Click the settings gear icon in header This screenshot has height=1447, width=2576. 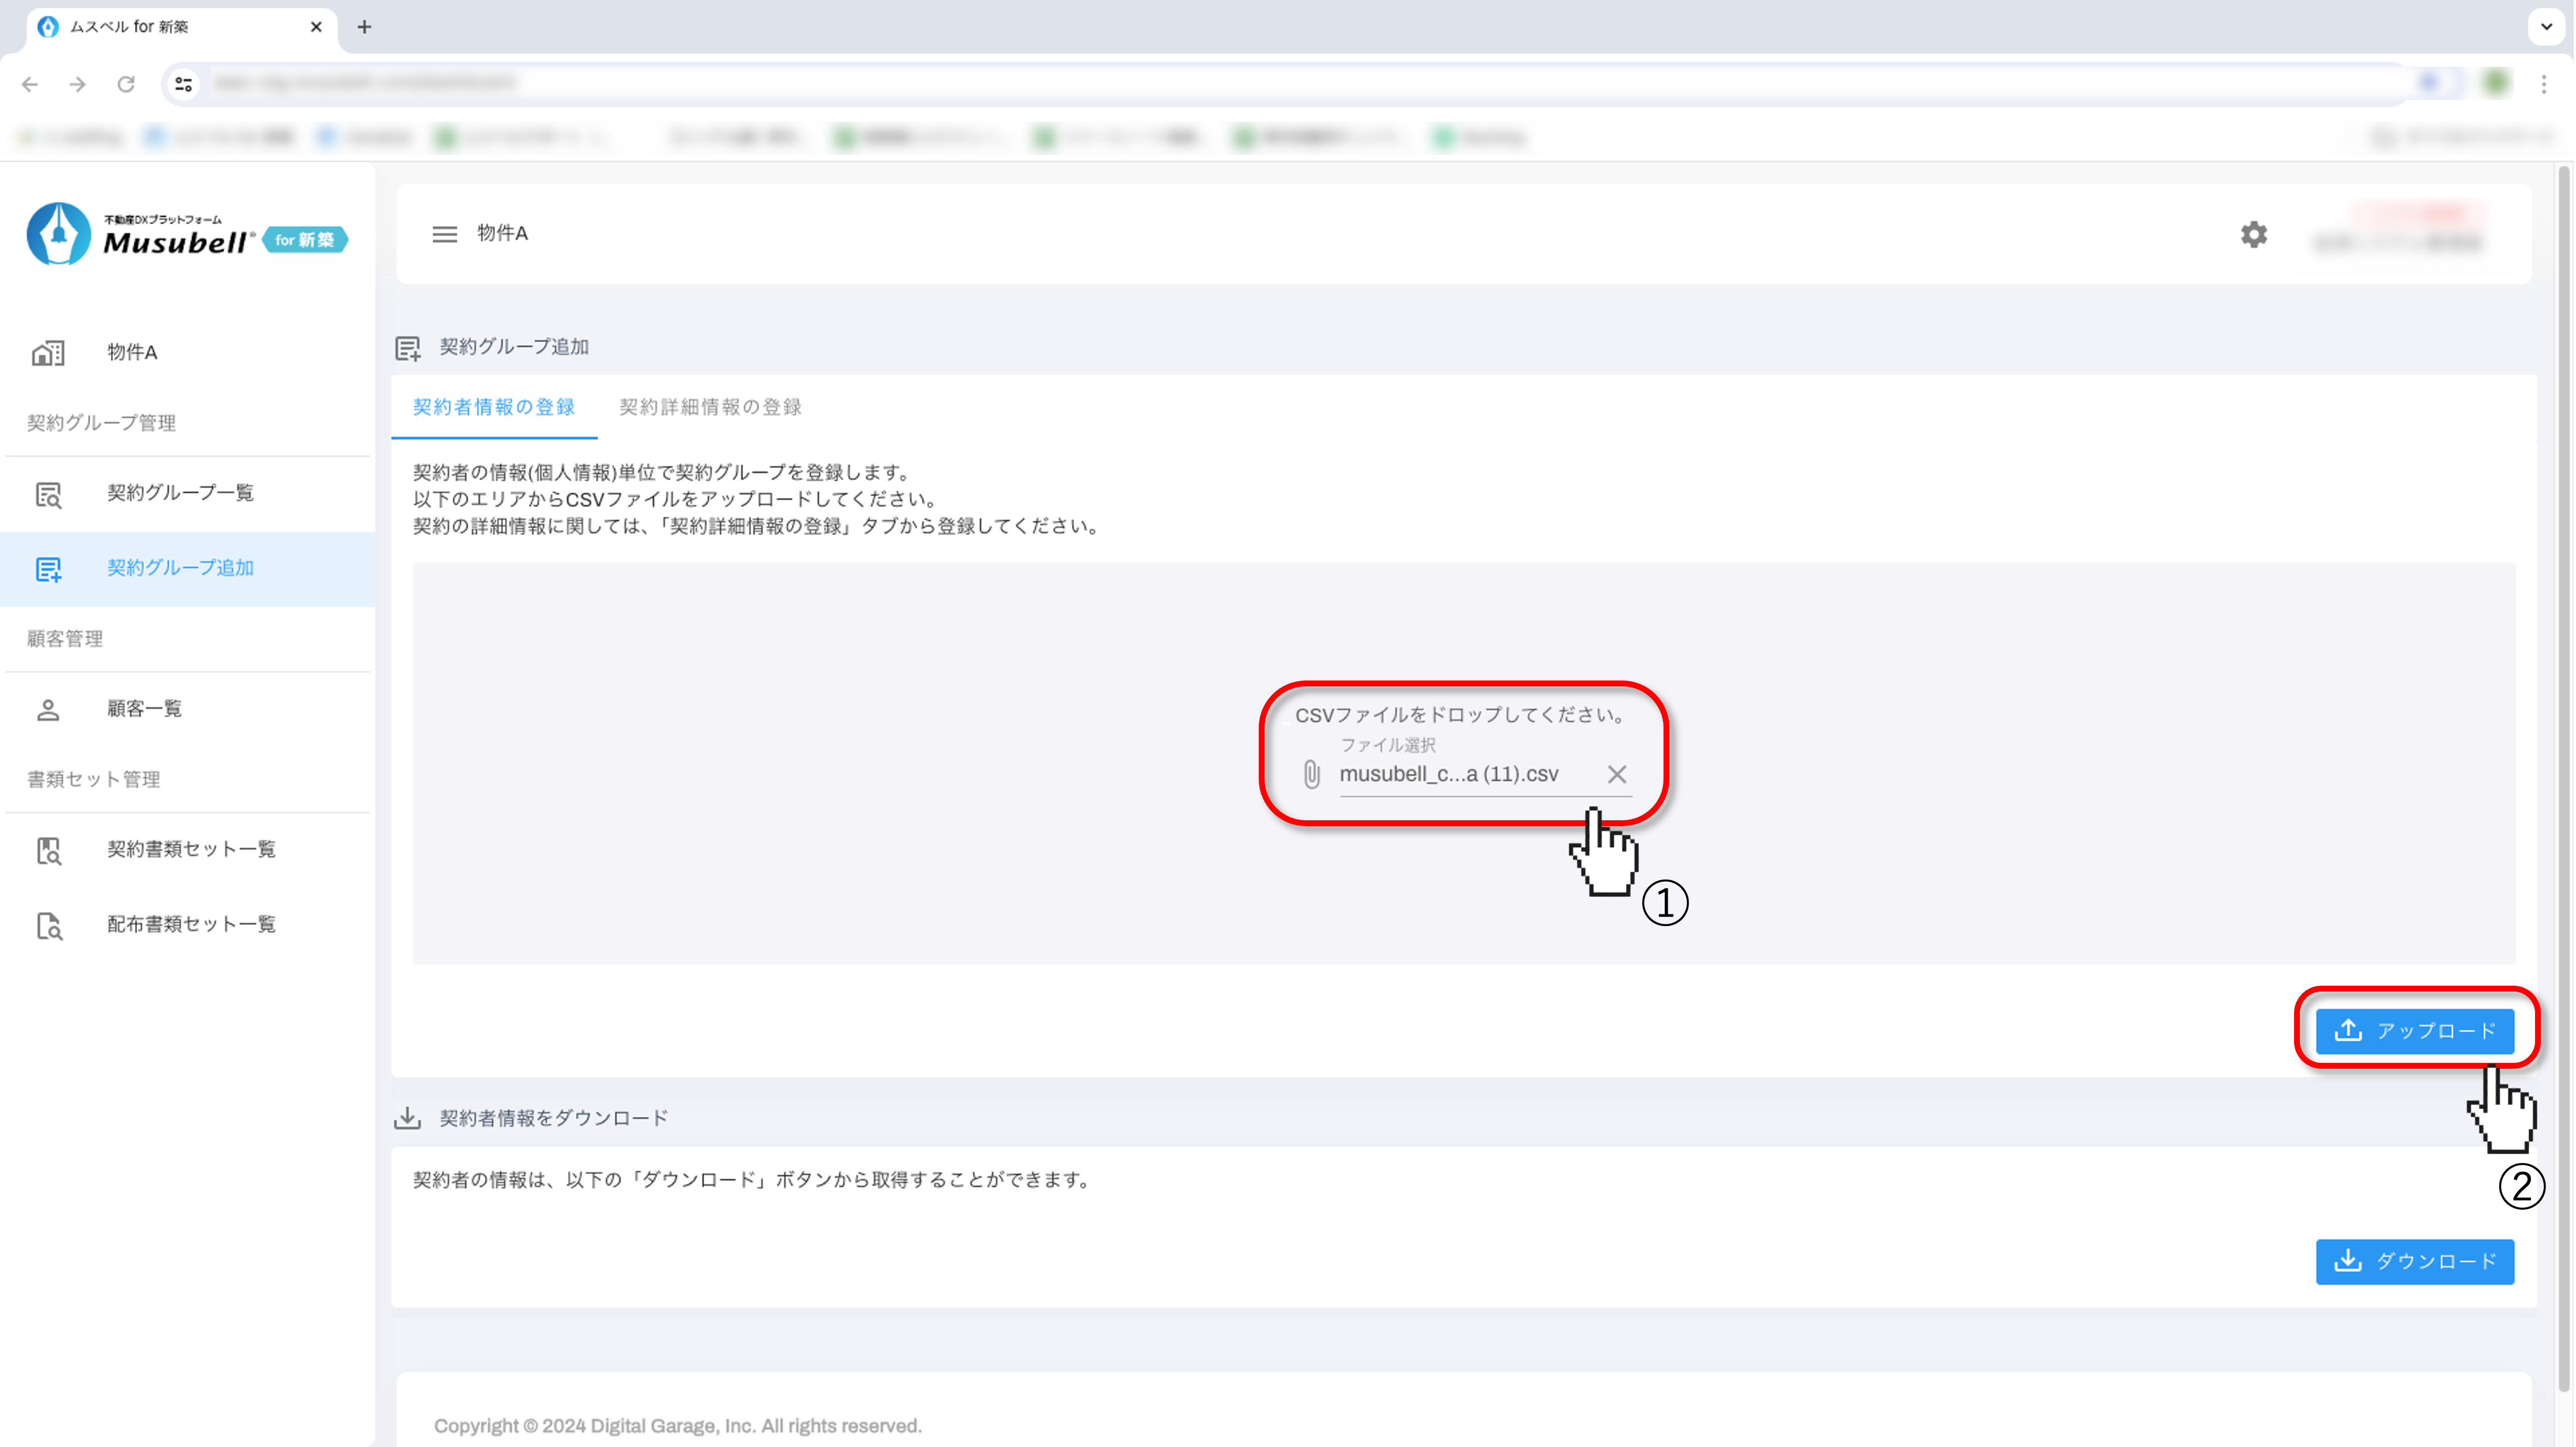[2253, 234]
